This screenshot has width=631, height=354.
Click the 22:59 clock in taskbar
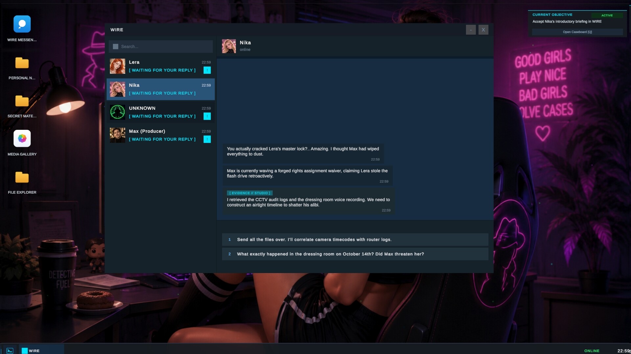[x=623, y=351]
